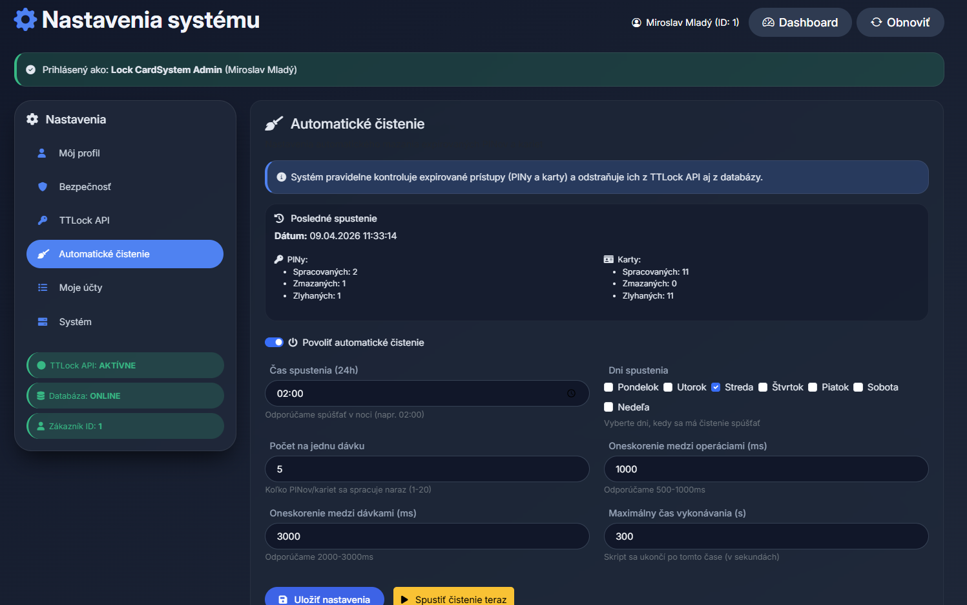Viewport: 967px width, 605px height.
Task: Open the Automatické čistenie settings section
Action: point(125,254)
